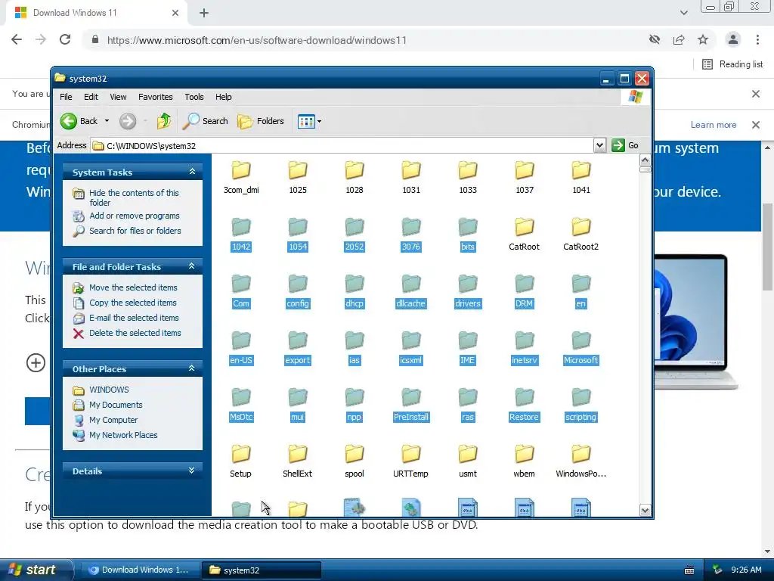Click the address bar path field

pos(342,146)
